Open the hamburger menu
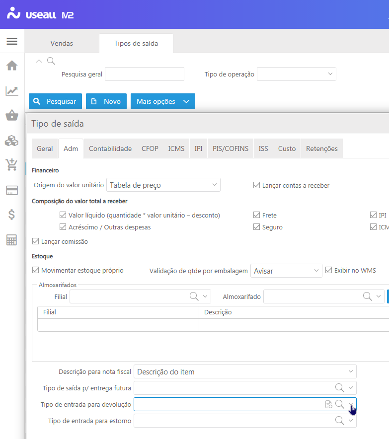The image size is (389, 439). coord(12,41)
